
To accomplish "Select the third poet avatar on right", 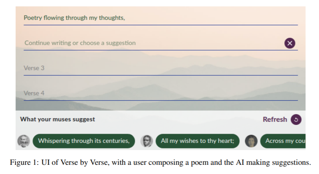I will coord(251,141).
